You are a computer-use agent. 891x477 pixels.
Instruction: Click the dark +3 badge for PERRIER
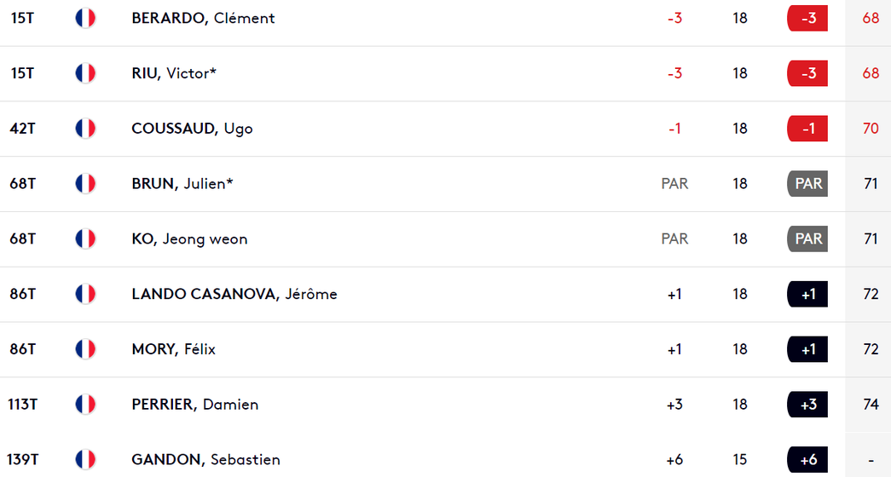(x=807, y=405)
